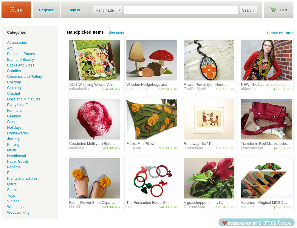The image size is (297, 228).
Task: Open the Woodworking category
Action: 18,213
